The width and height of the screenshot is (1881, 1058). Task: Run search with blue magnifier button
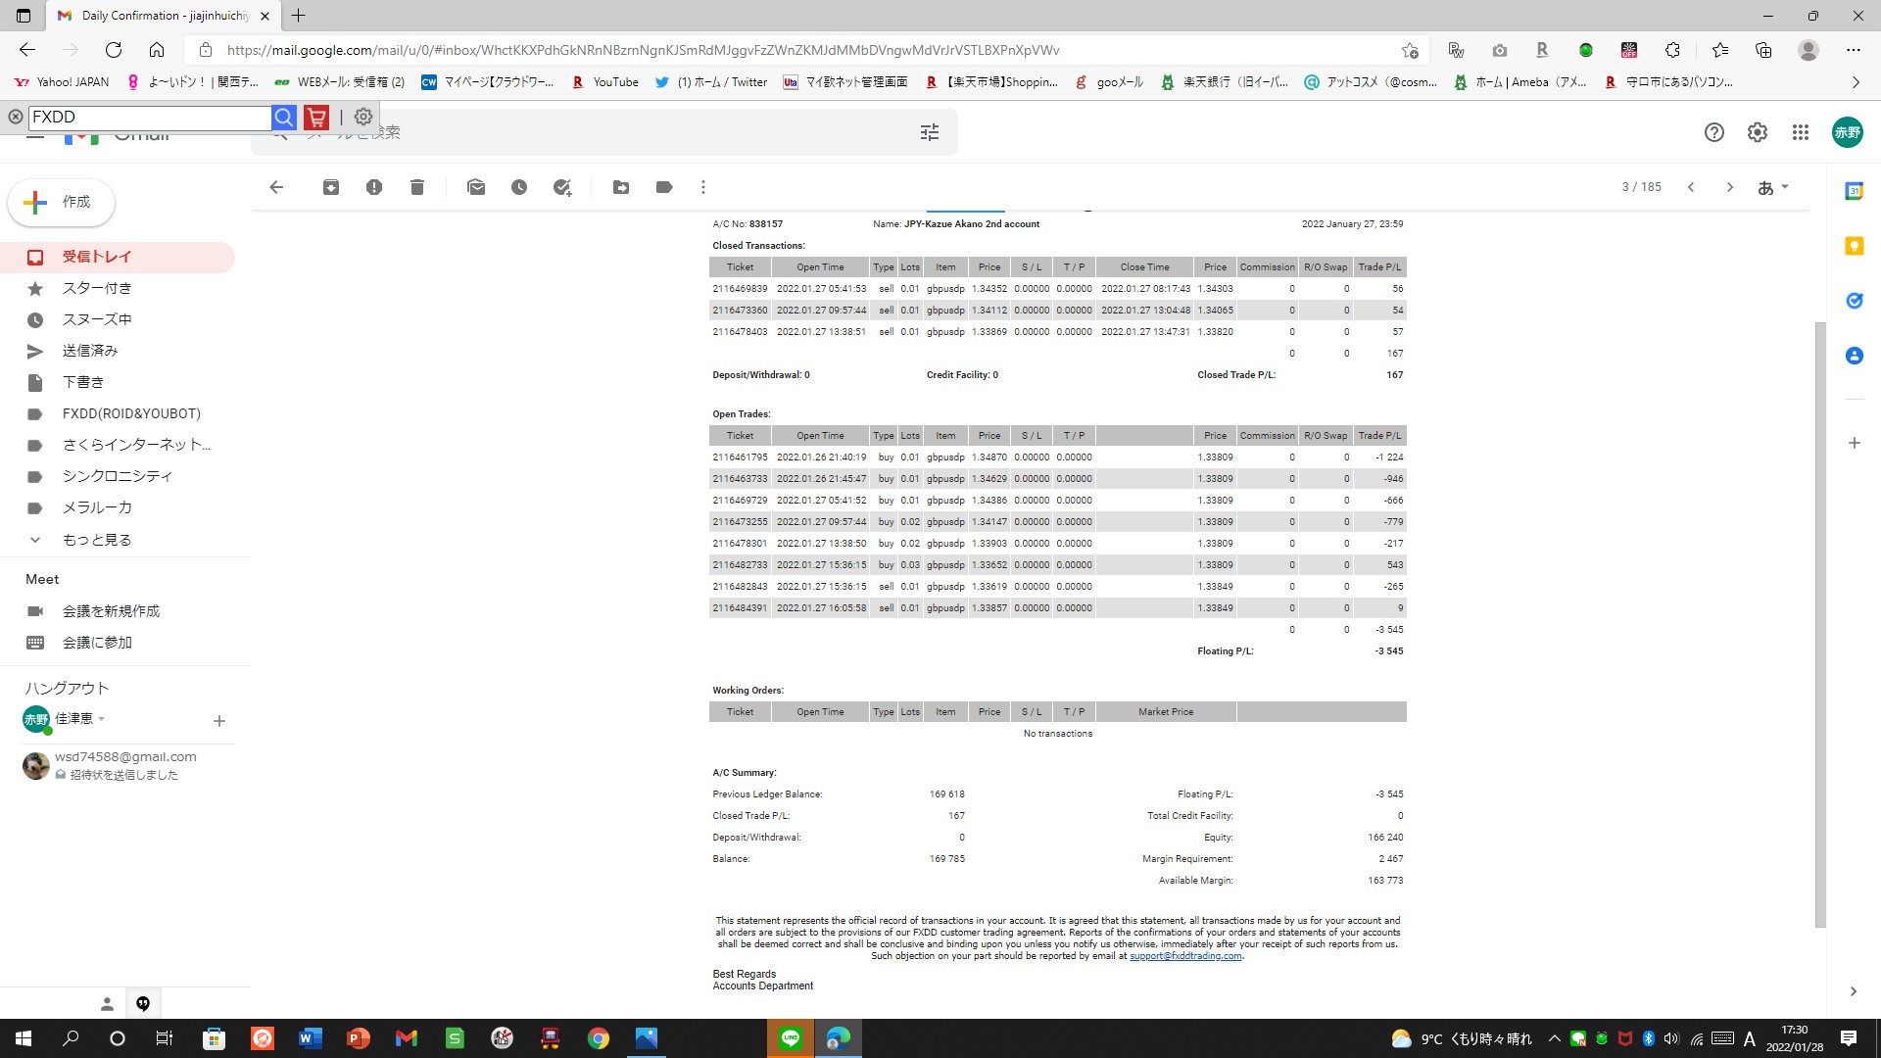[x=284, y=118]
